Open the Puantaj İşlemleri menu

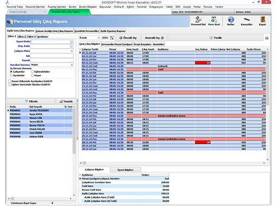(57, 7)
